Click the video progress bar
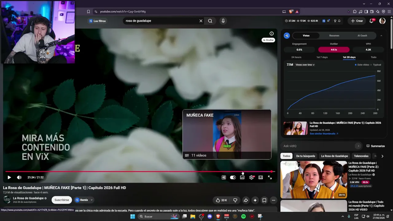Image resolution: width=393 pixels, height=221 pixels. coord(140,172)
